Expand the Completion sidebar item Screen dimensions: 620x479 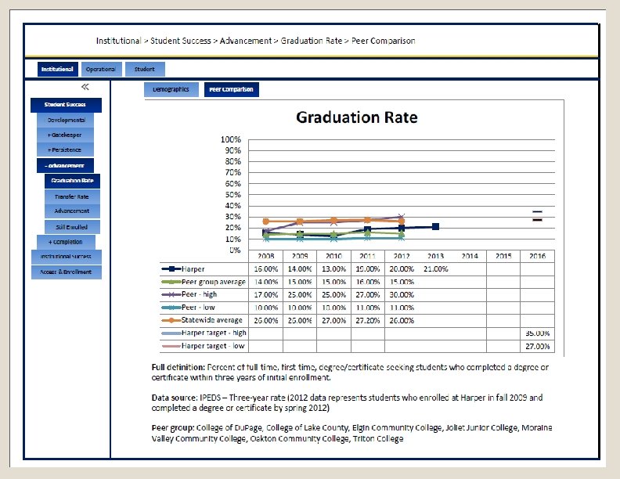[x=66, y=242]
